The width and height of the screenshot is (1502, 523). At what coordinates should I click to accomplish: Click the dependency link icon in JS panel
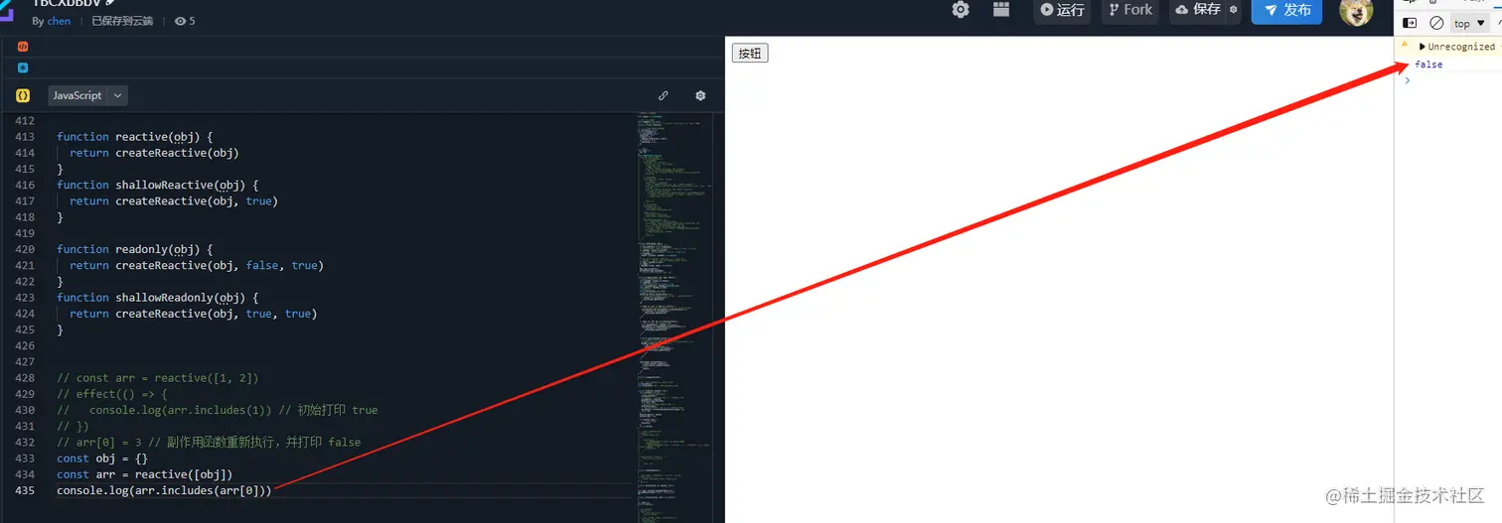coord(664,95)
